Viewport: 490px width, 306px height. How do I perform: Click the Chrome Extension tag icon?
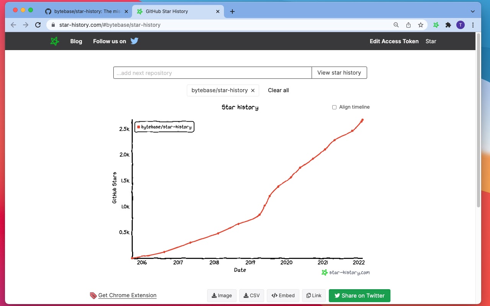tap(93, 295)
